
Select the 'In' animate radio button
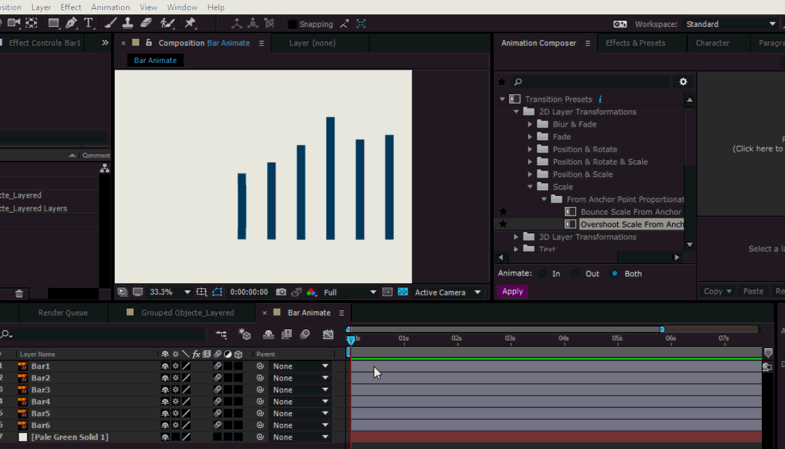(x=543, y=274)
